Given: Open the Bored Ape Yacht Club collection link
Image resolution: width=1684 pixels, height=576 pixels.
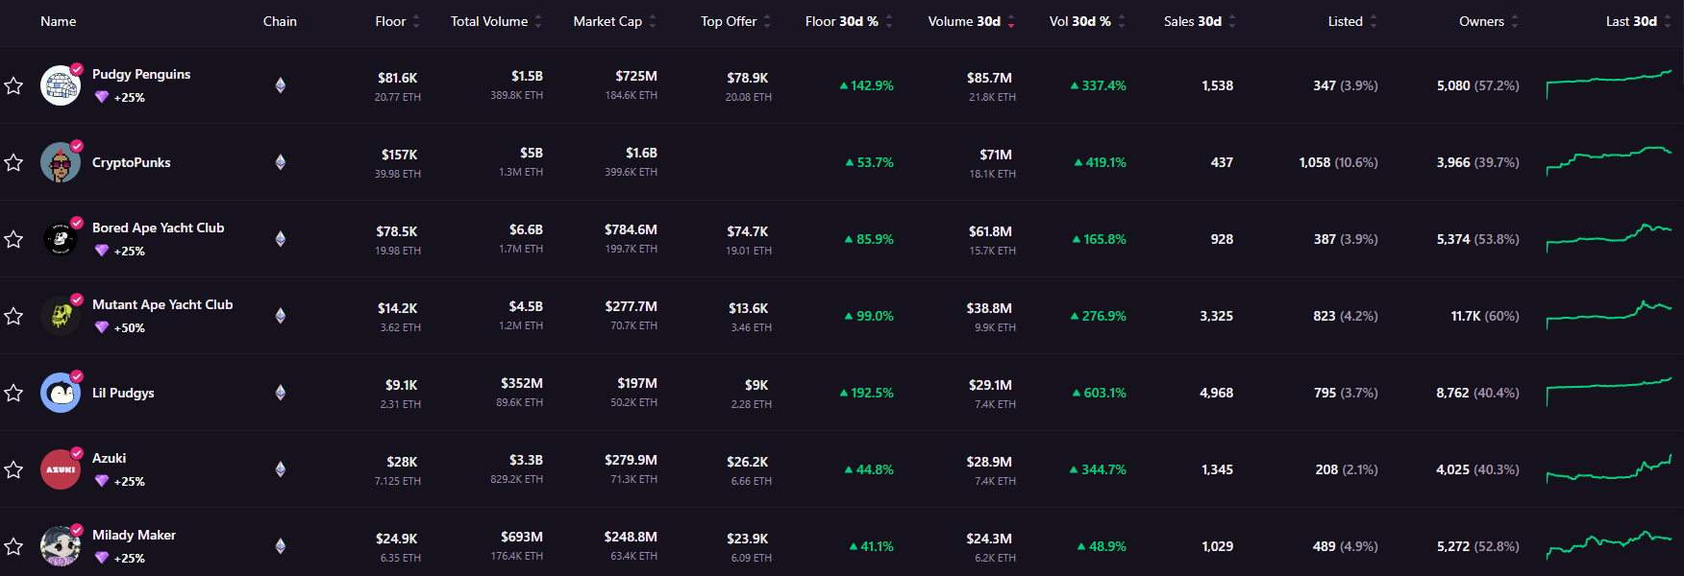Looking at the screenshot, I should (158, 228).
